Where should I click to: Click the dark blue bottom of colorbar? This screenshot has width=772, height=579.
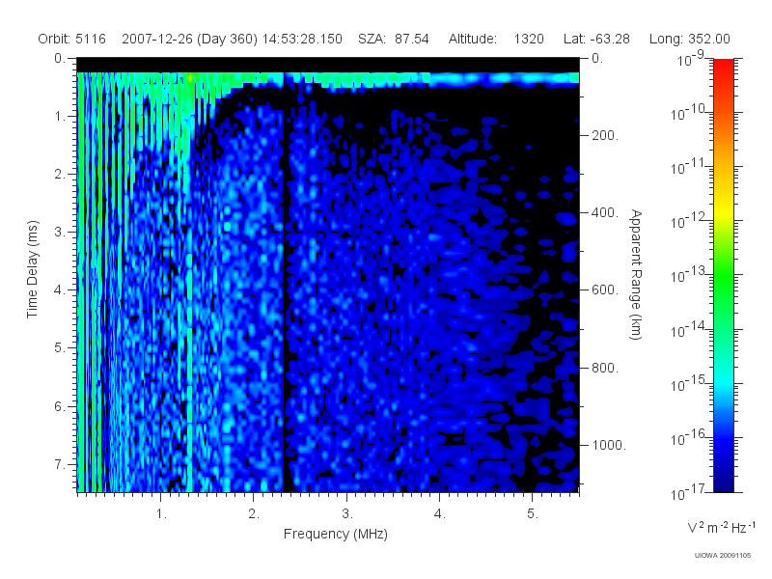[x=723, y=482]
